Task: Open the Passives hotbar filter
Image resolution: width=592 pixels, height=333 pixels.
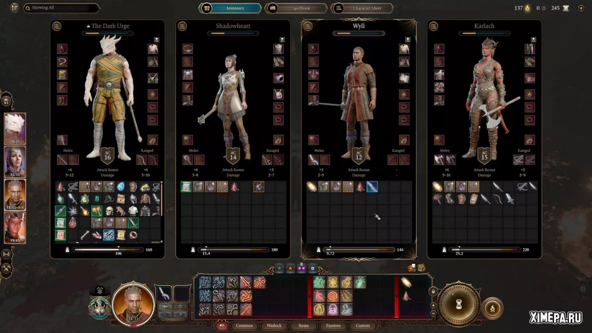Action: (333, 326)
